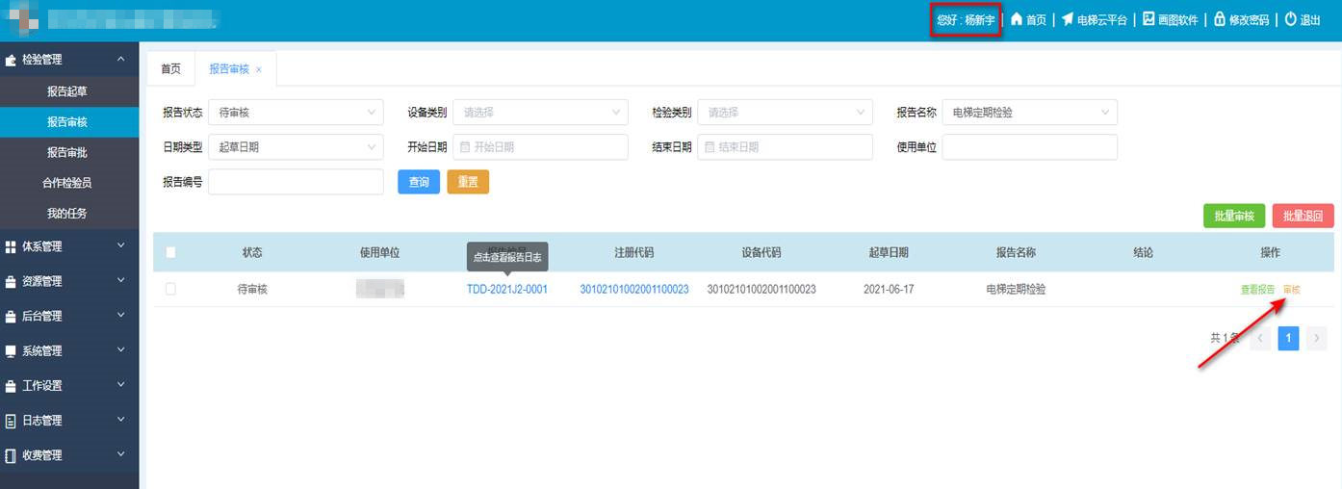Click the 体系管理 grid icon
The width and height of the screenshot is (1342, 489).
(x=11, y=246)
